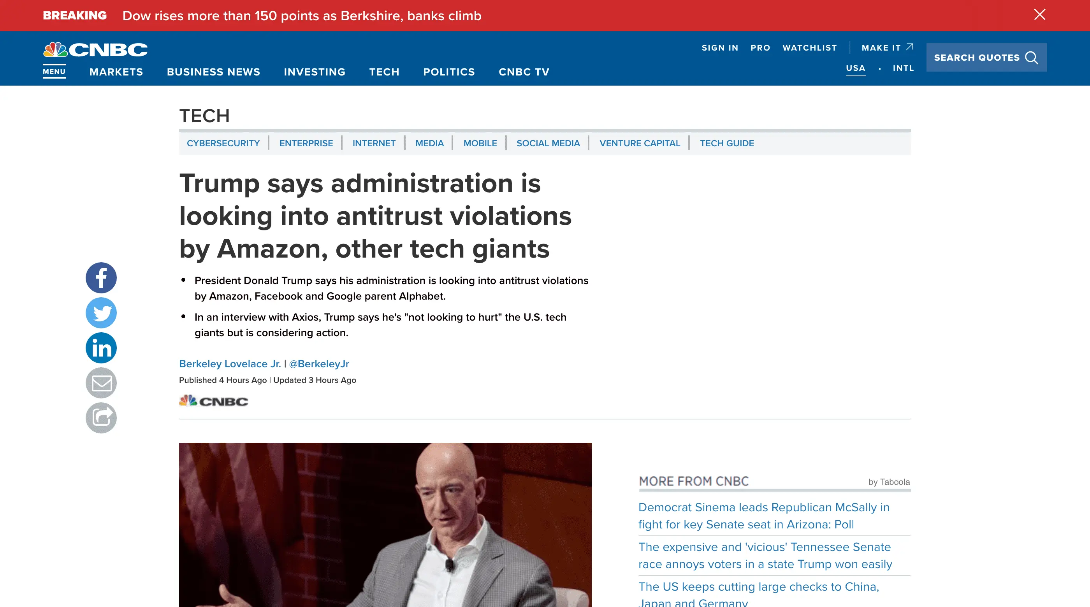Open the Cybersecurity tech subsection

(223, 144)
